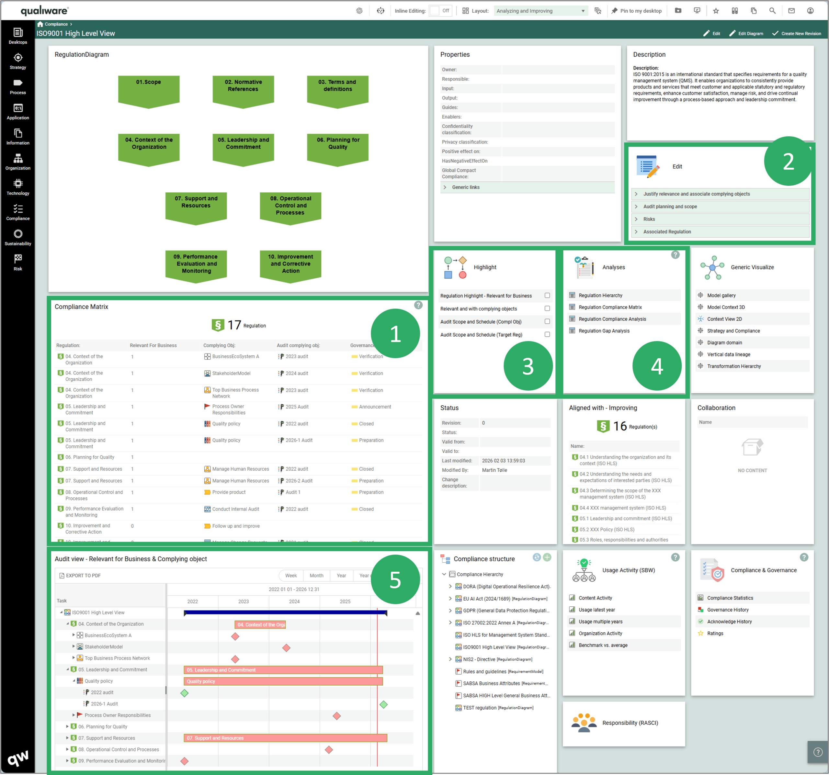
Task: Click EXPORT TO PDF in Audit view
Action: tap(80, 575)
